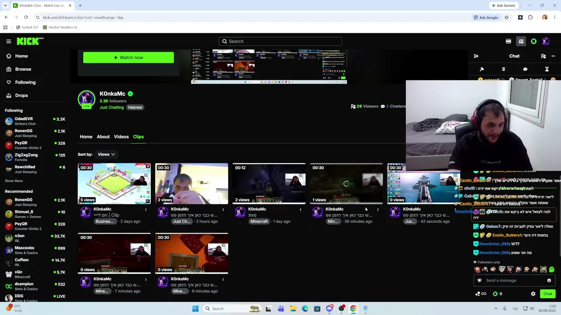
Task: Click the Kick logo
Action: tap(30, 41)
